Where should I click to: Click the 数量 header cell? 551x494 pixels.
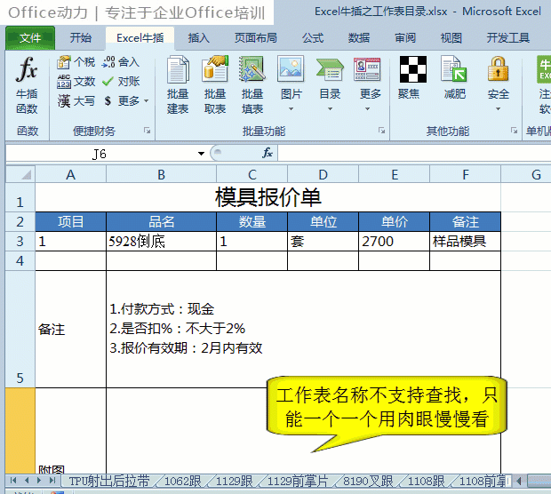(252, 222)
